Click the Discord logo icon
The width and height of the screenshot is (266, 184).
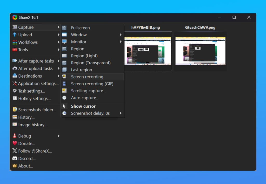pyautogui.click(x=15, y=158)
